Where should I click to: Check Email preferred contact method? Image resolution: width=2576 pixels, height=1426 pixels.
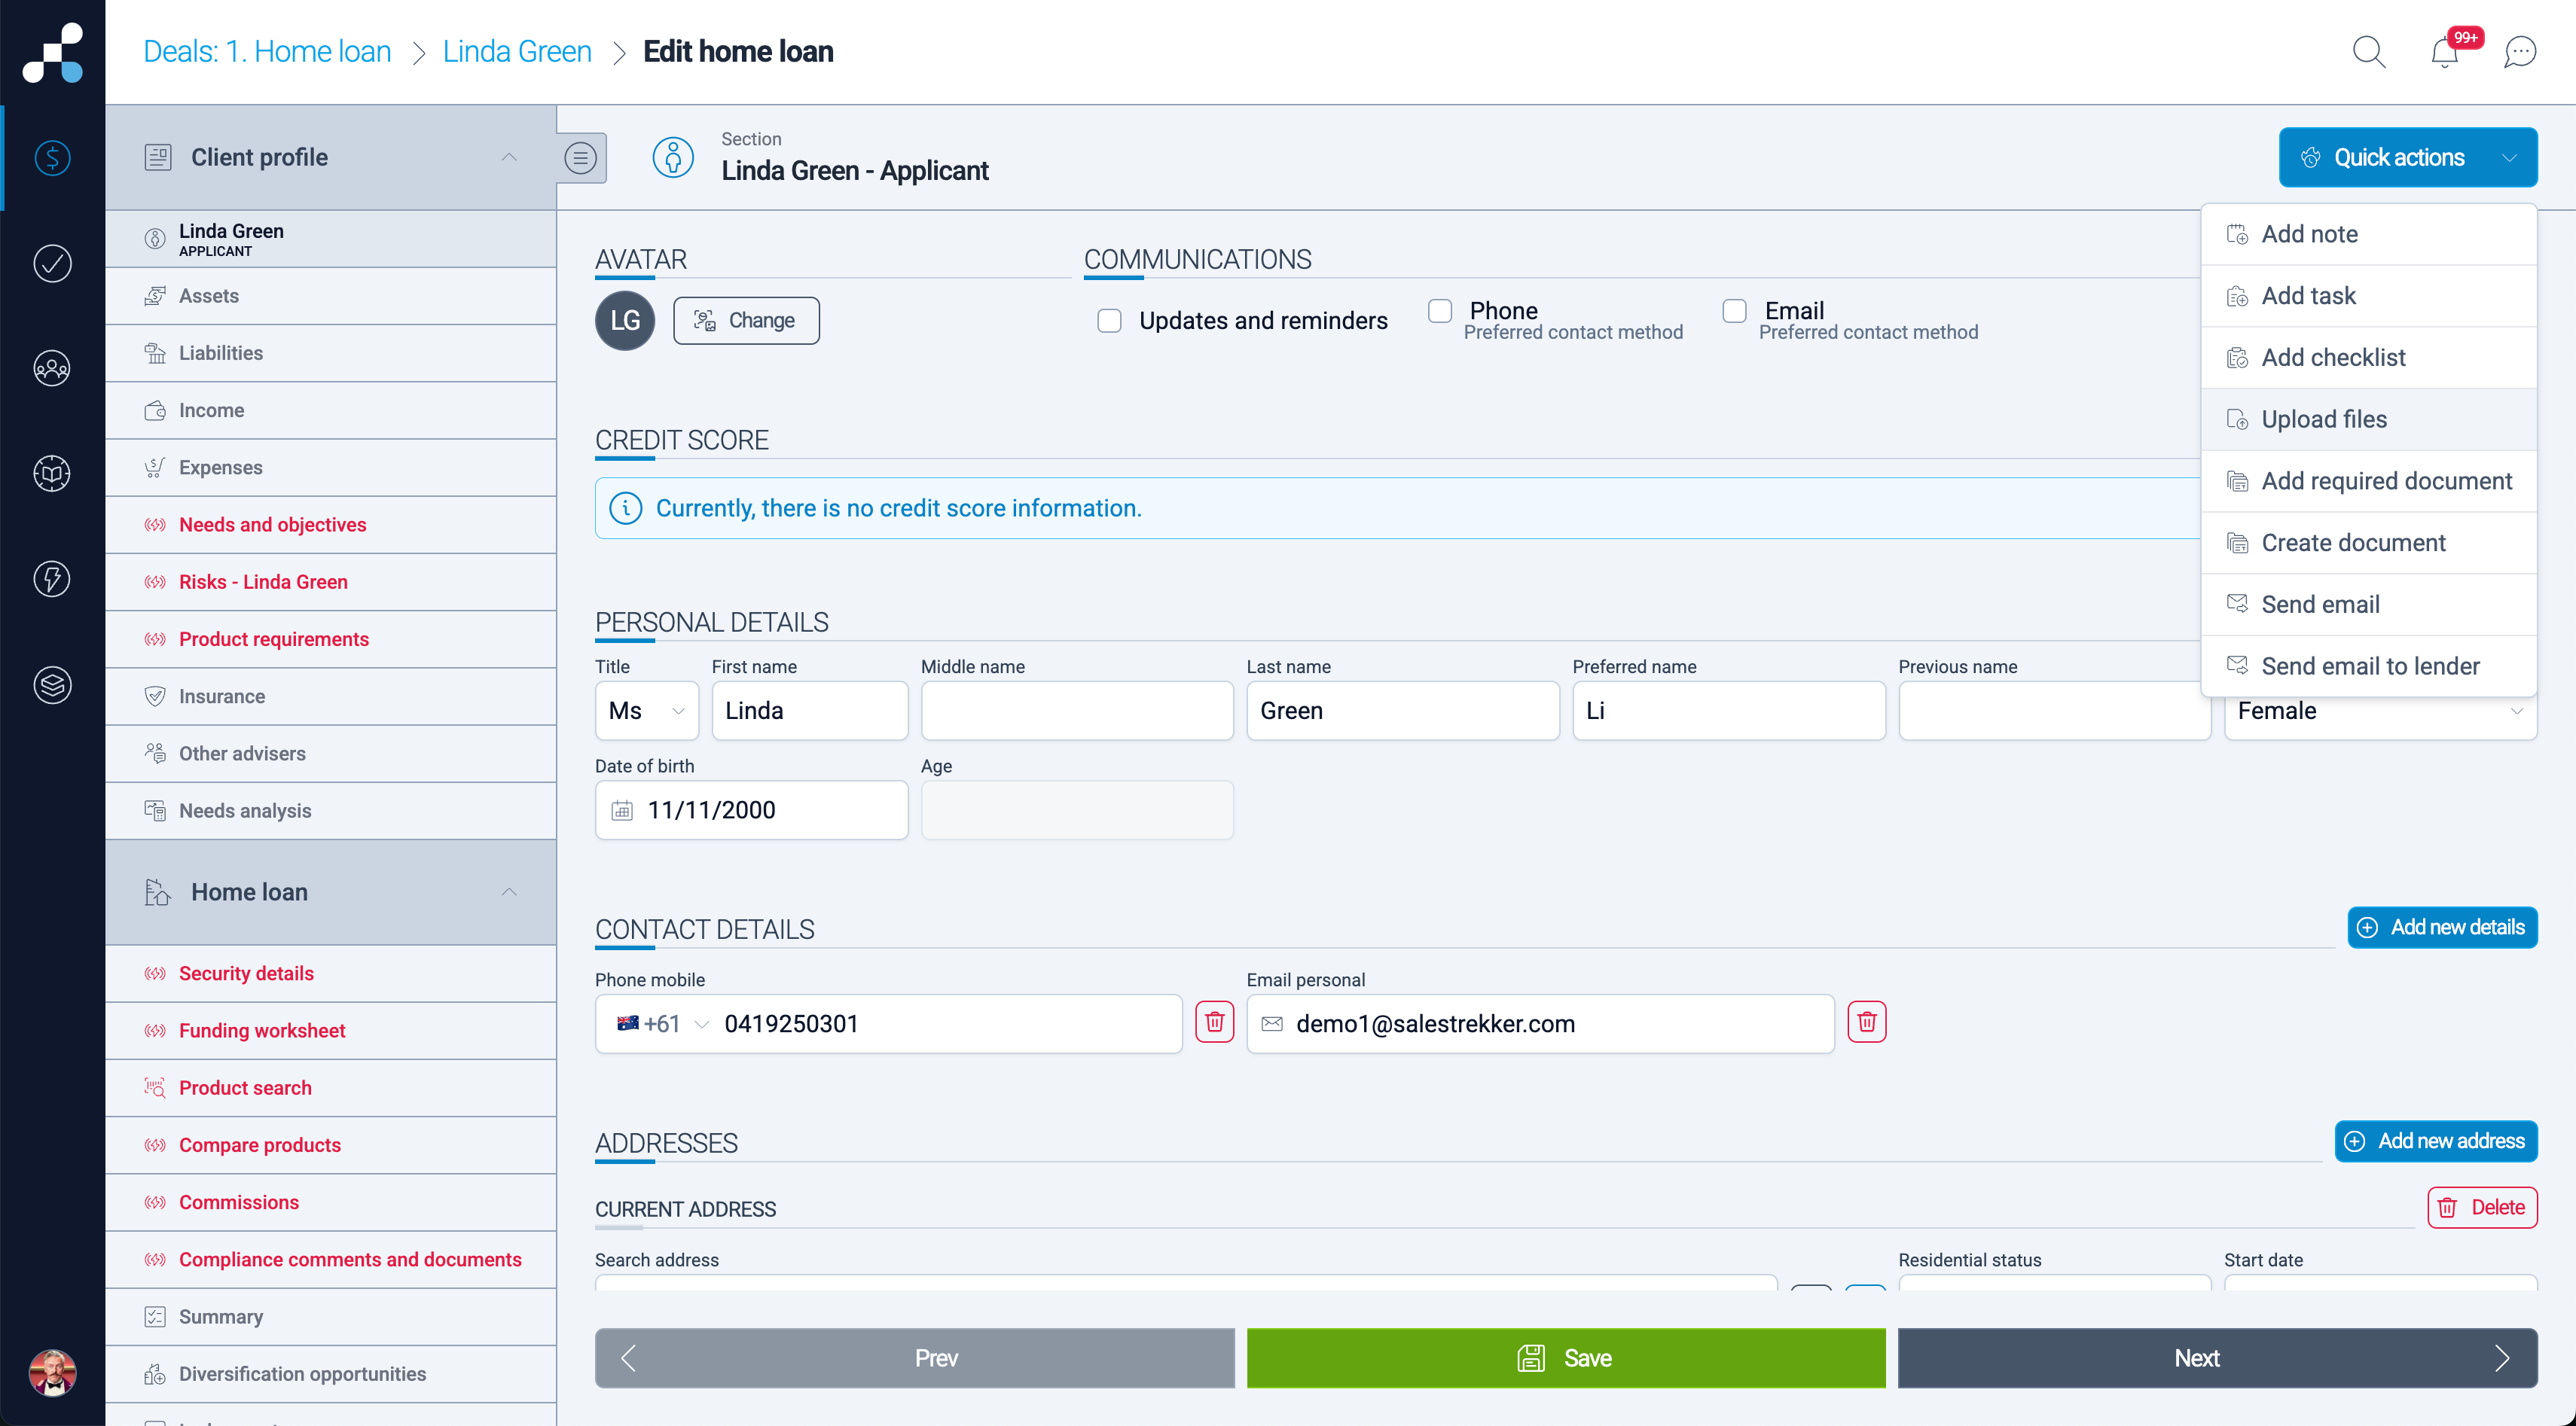pos(1735,311)
